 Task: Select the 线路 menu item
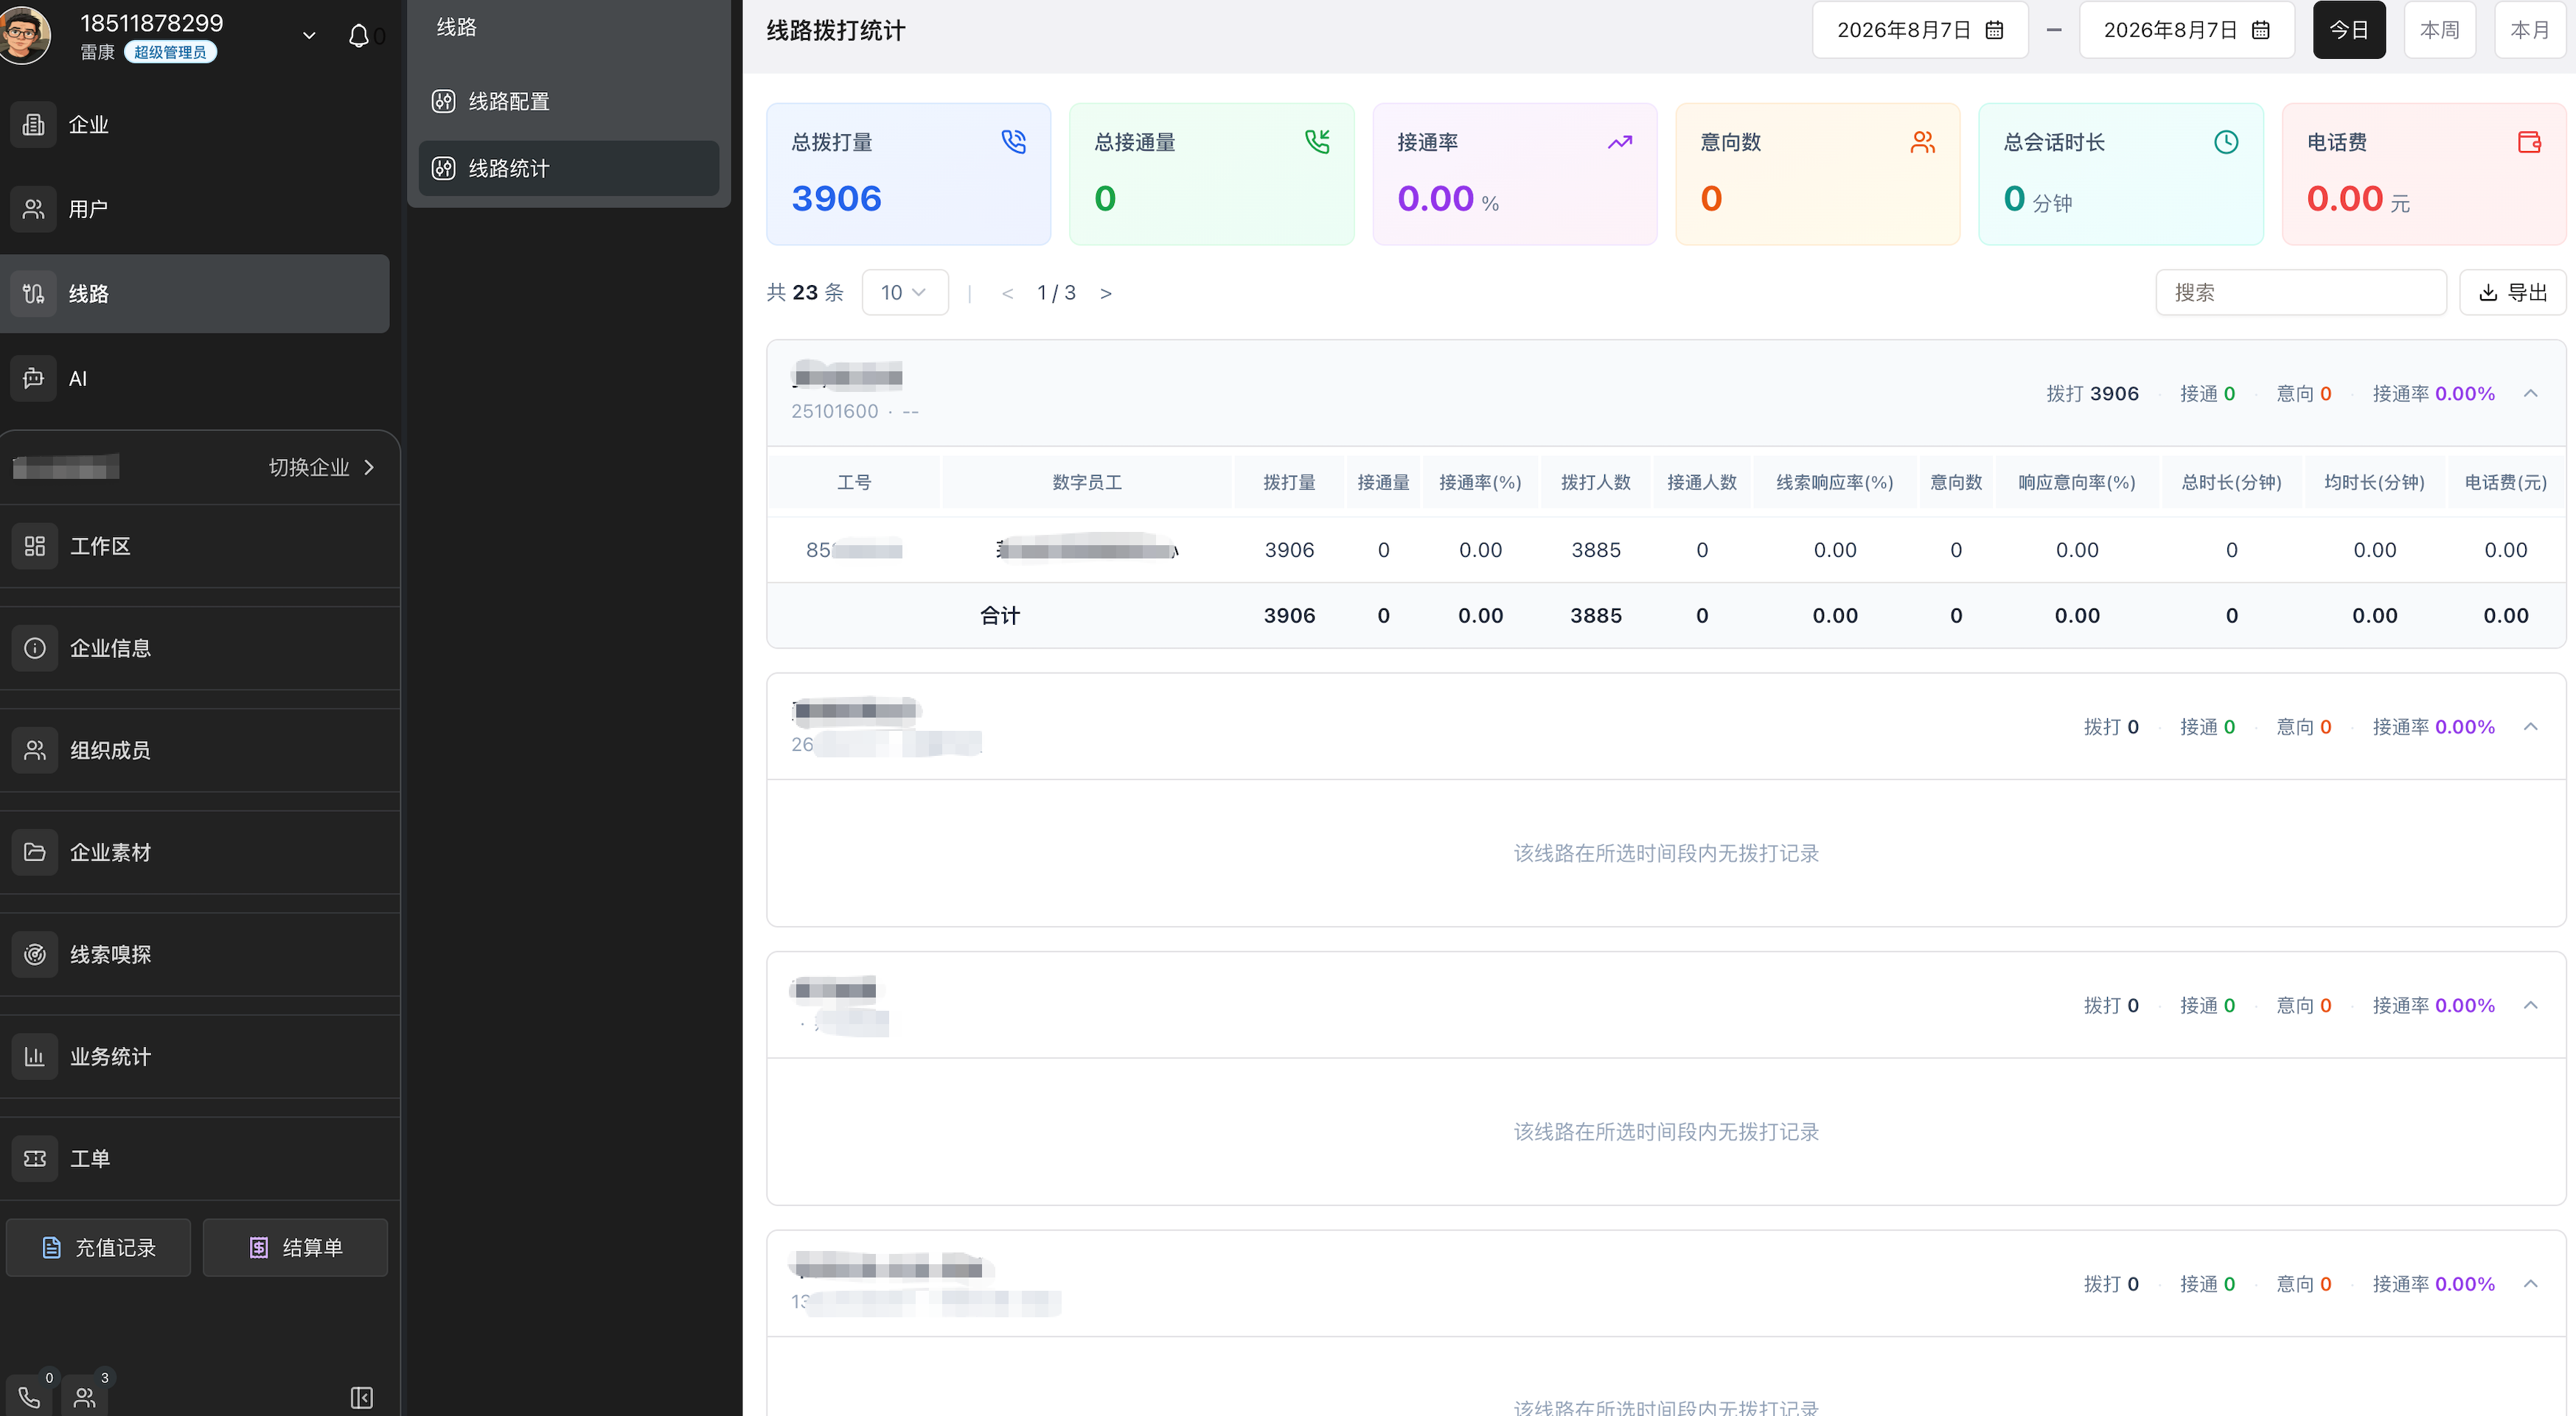point(195,292)
